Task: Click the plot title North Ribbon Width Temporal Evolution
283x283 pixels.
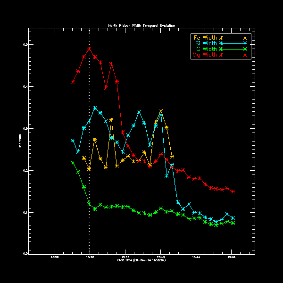Action: point(141,25)
